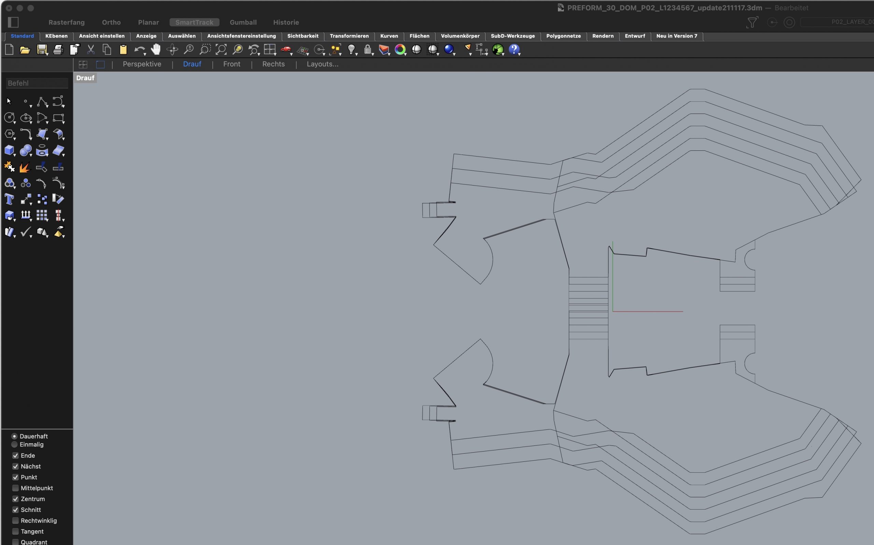This screenshot has height=545, width=874.
Task: Enable the Tangent object snap
Action: click(15, 531)
